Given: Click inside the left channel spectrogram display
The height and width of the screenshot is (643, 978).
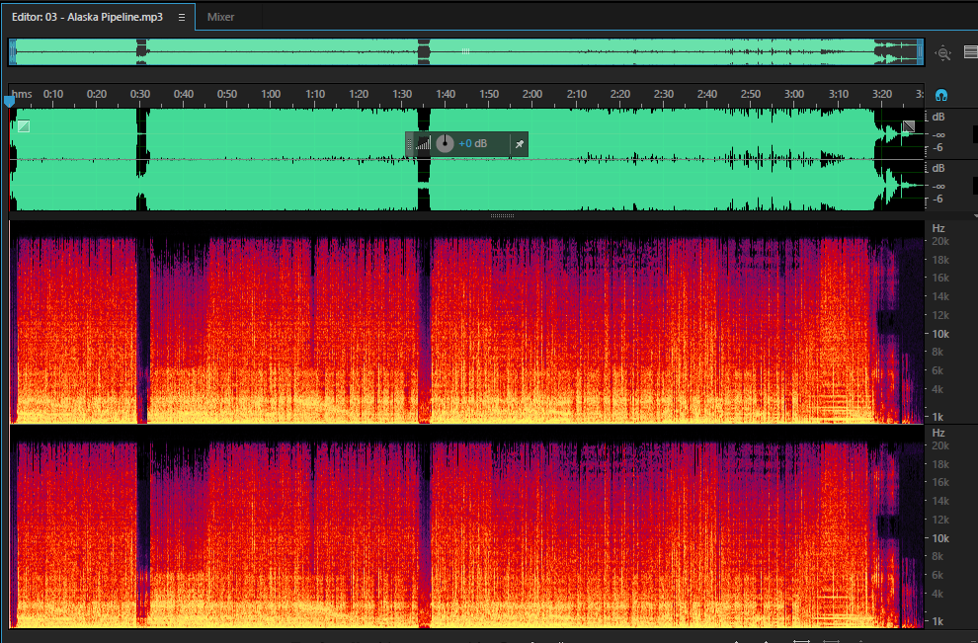Looking at the screenshot, I should [466, 322].
